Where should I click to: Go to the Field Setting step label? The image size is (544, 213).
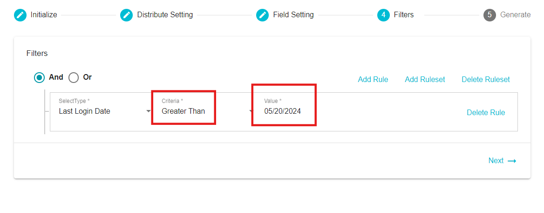pos(293,15)
